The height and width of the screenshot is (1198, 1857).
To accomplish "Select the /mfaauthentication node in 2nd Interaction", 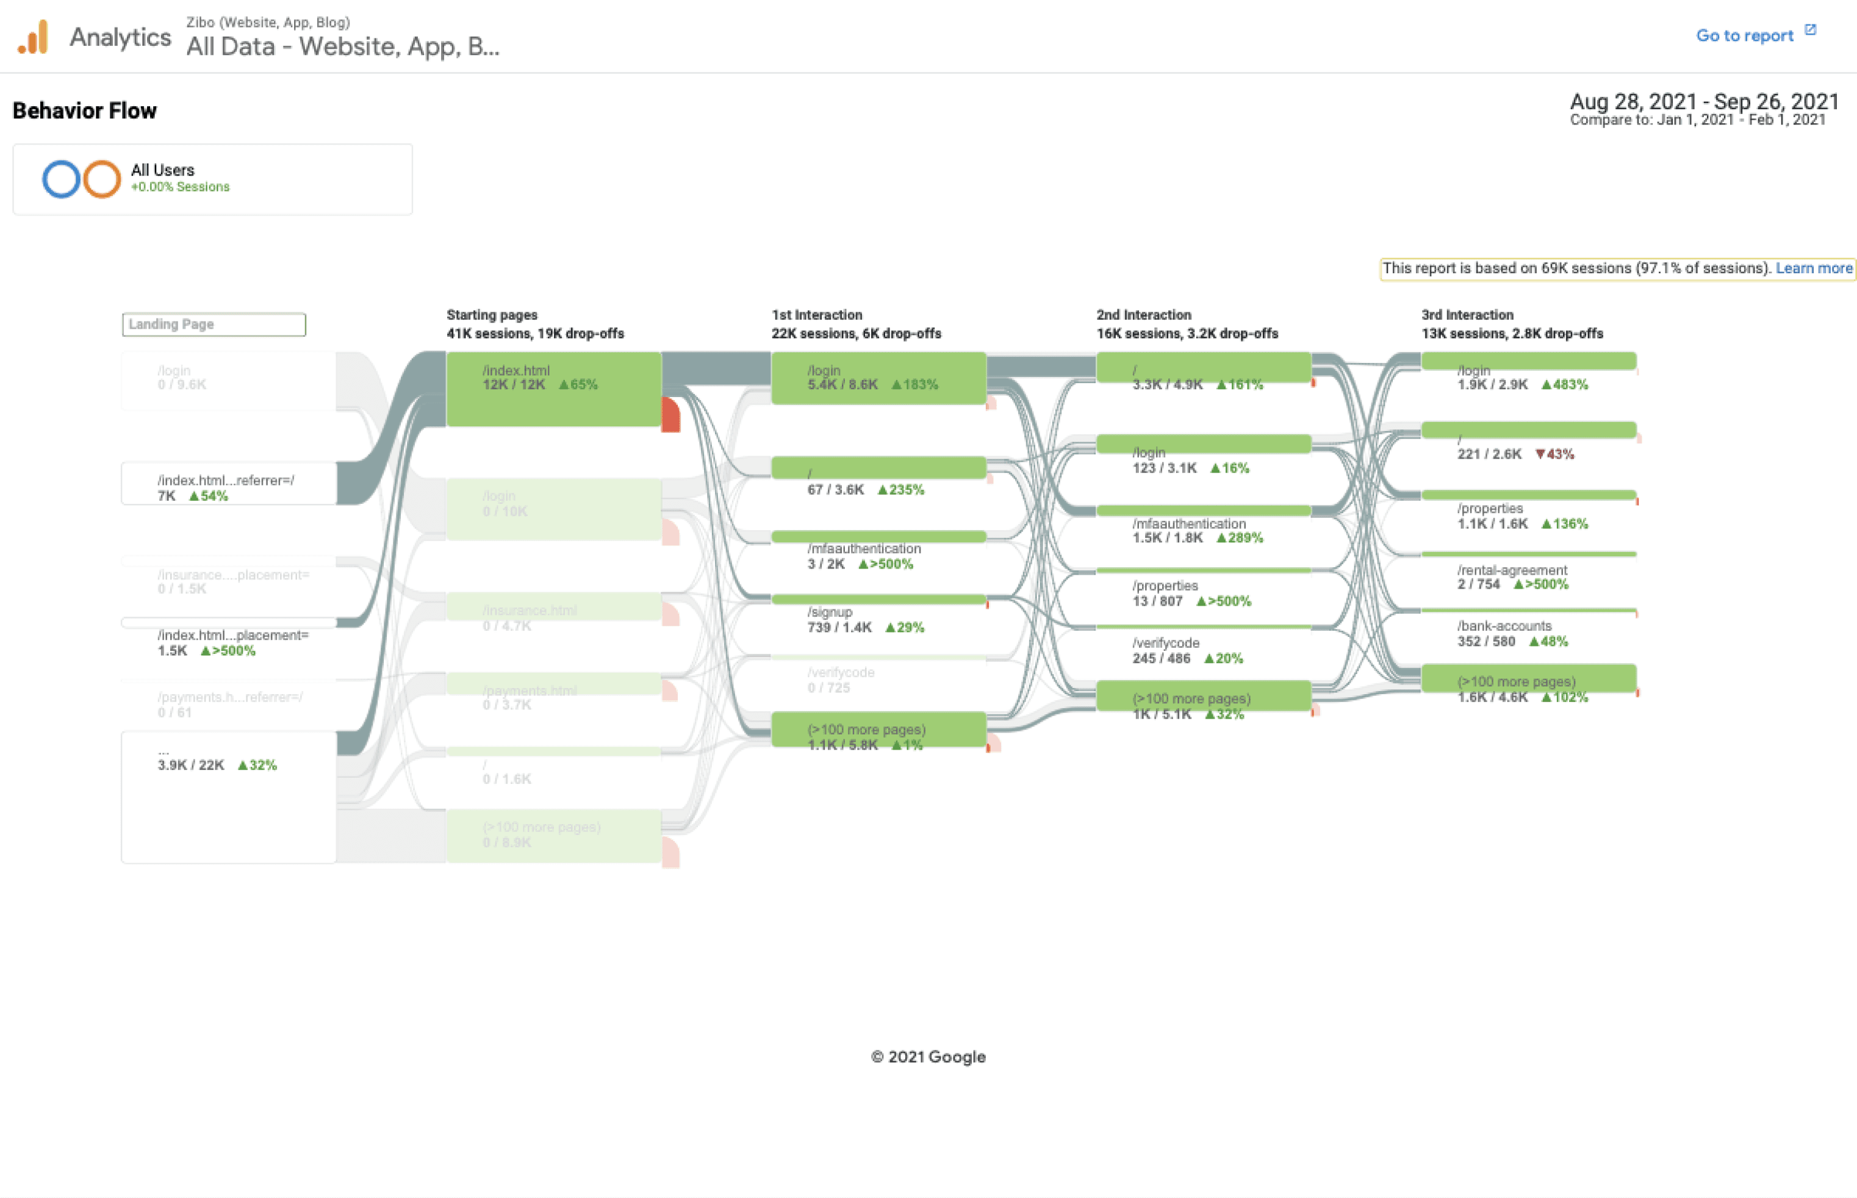I will [x=1204, y=511].
